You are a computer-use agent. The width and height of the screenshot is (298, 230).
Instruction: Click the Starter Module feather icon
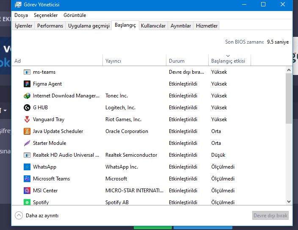tap(27, 143)
